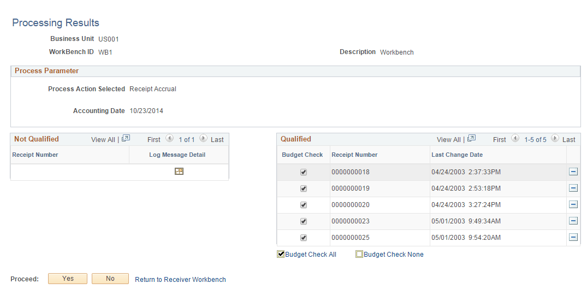
Task: Open Qualified grid in new window icon
Action: click(x=472, y=138)
